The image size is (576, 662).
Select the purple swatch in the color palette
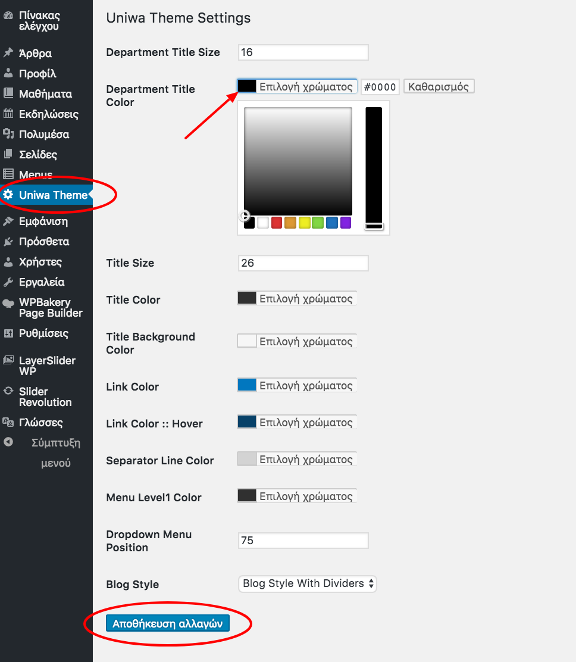[x=346, y=223]
